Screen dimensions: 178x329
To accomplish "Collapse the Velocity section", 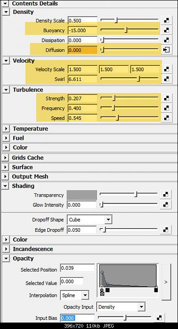I will coord(6,61).
